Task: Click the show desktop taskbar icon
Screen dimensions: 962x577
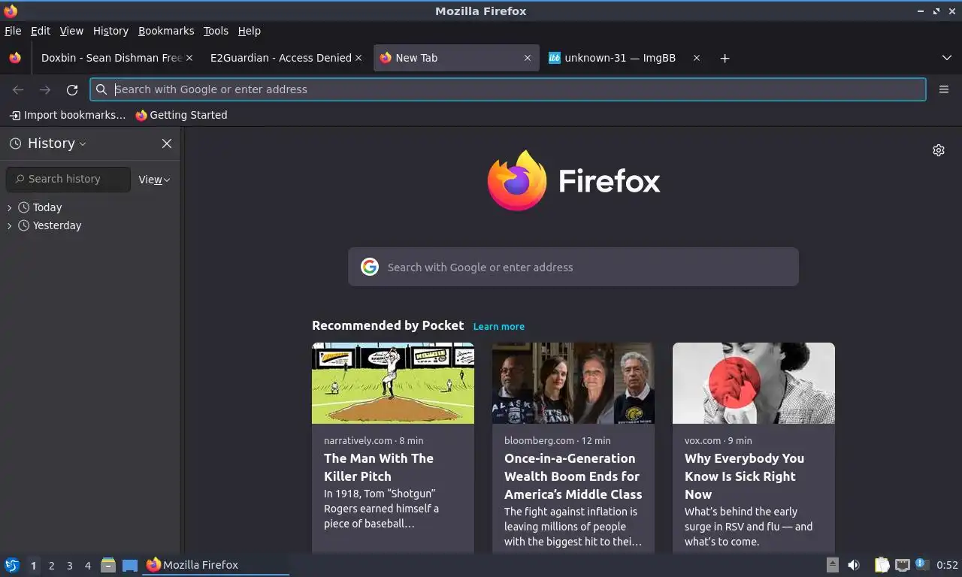Action: coord(130,565)
